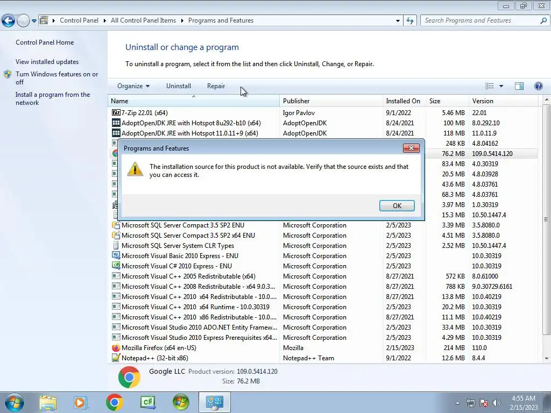Click the list scrollbar down arrow
Screen dimensions: 551x413
[x=547, y=359]
